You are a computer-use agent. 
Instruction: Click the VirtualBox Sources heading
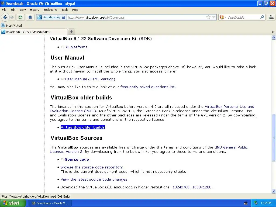pos(76,138)
